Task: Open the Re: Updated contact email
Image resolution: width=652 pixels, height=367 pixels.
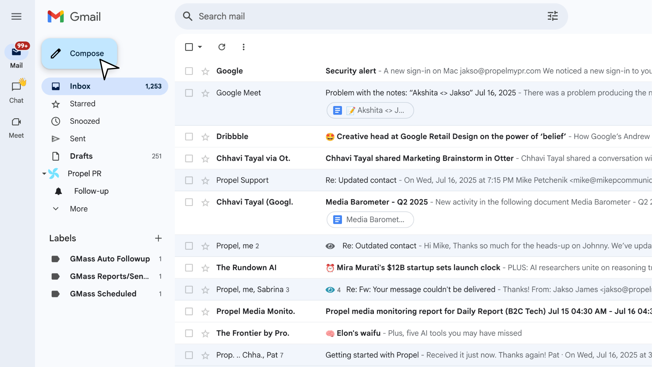Action: tap(361, 180)
